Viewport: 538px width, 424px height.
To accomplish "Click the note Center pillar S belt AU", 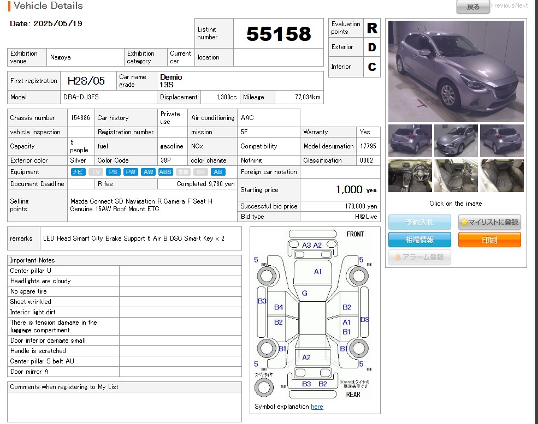I will tap(42, 361).
